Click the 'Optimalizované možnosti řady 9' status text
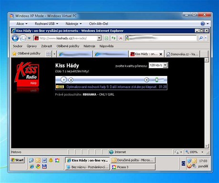This screenshot has height=183, width=219. 111,87
